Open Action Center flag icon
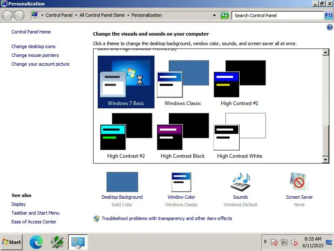Viewport: 334px width, 251px height. [274, 242]
